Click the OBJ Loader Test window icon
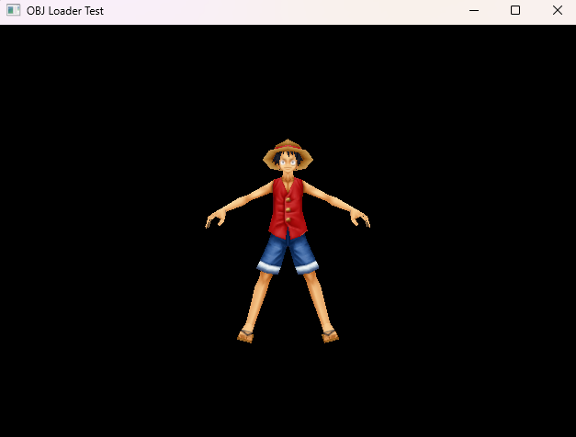Viewport: 576px width, 437px height. tap(13, 10)
